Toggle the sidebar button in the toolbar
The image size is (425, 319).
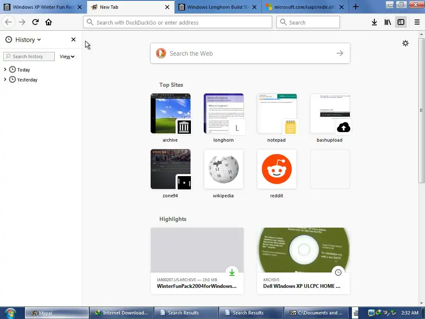point(401,22)
